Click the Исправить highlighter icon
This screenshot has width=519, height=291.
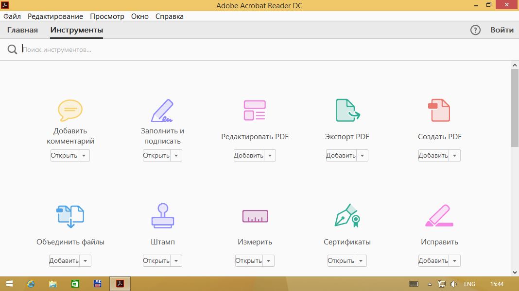[x=439, y=216]
